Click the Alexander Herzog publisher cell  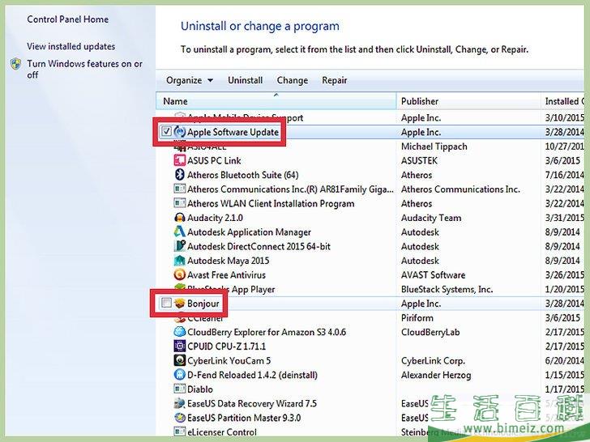[x=436, y=375]
